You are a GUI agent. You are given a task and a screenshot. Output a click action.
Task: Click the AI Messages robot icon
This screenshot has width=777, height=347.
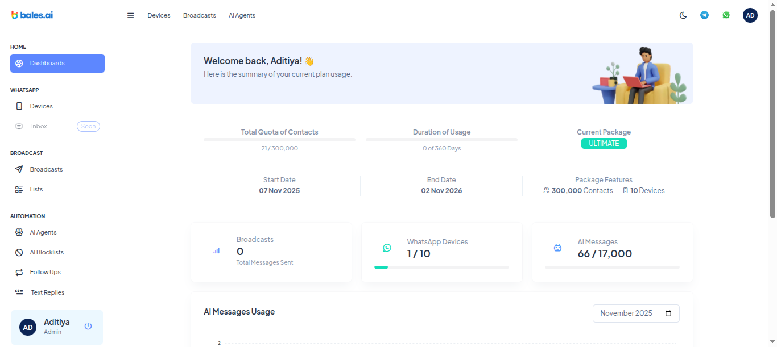click(557, 248)
